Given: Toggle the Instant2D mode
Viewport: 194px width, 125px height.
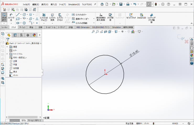Looking at the screenshot, I should coord(142,16).
